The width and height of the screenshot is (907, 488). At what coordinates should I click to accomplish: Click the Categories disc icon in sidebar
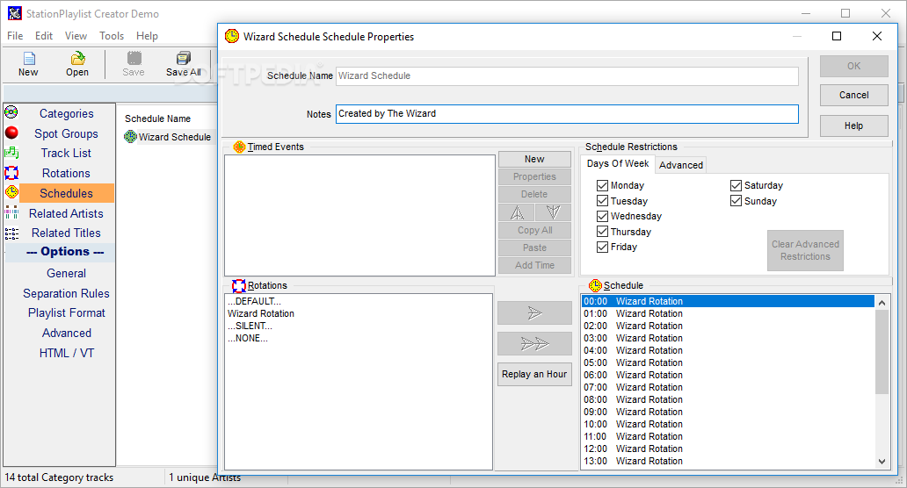point(11,112)
